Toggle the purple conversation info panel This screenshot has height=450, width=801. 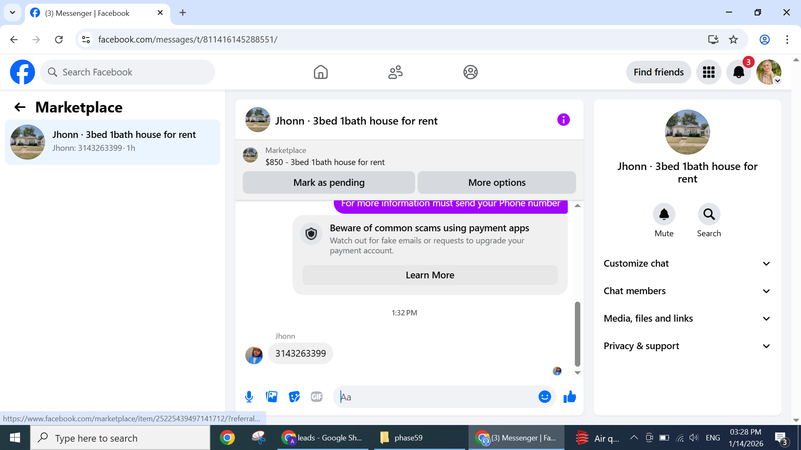pyautogui.click(x=563, y=120)
